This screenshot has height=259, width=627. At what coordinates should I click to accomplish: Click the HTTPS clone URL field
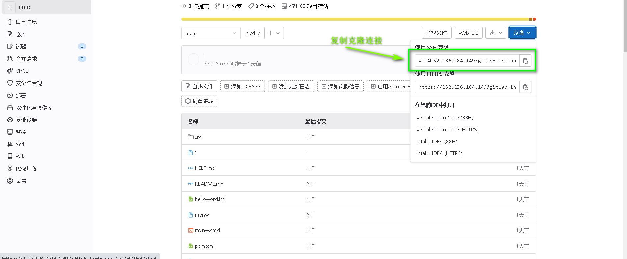coord(467,87)
